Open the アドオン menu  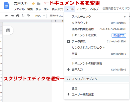[82, 9]
